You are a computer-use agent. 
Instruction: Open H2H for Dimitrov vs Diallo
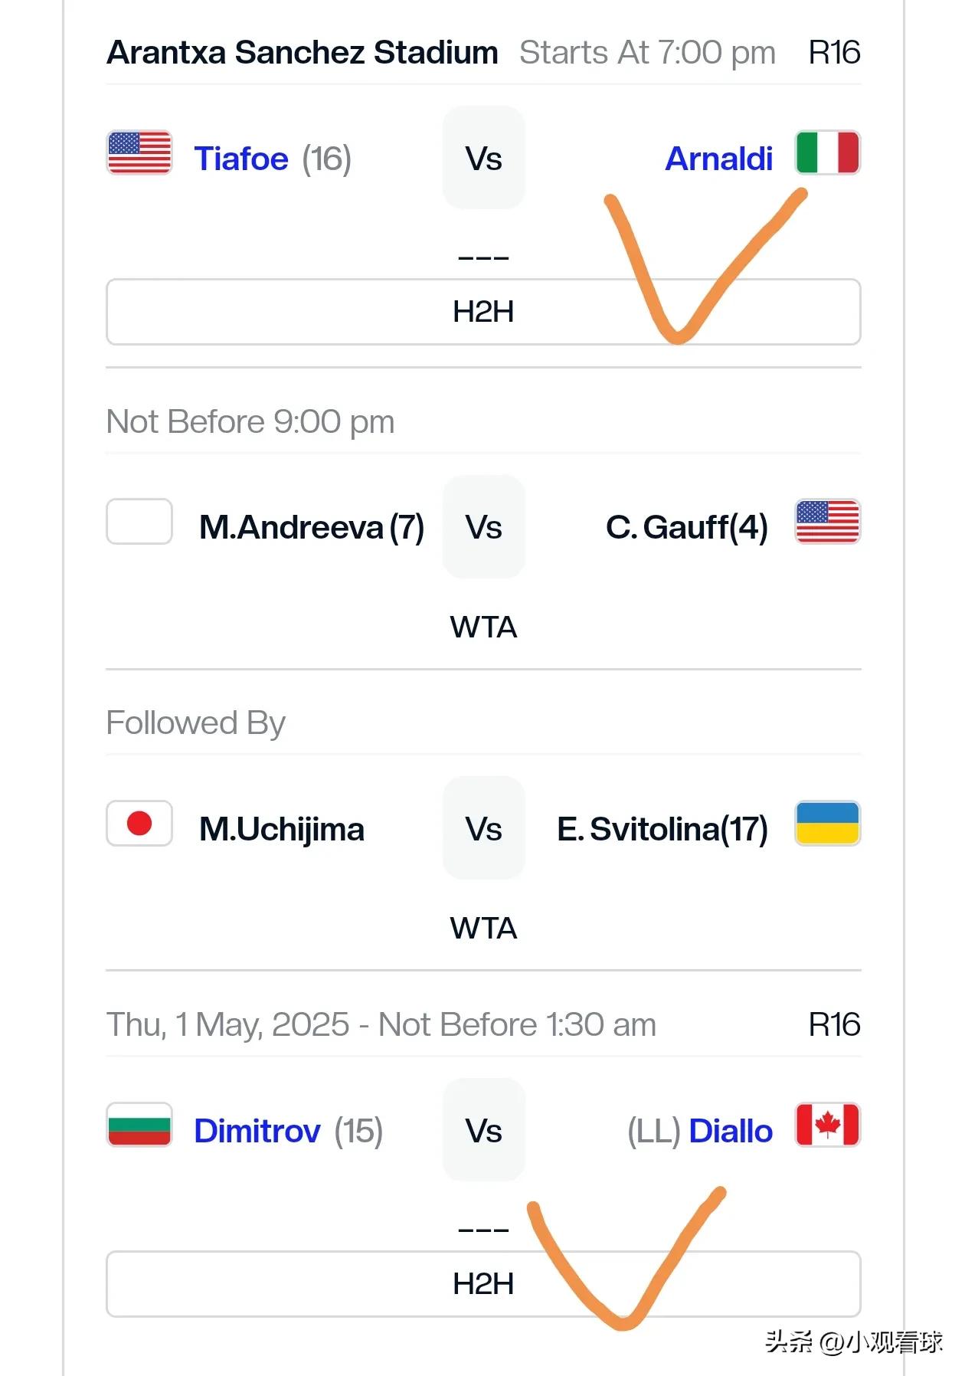[x=483, y=1284]
